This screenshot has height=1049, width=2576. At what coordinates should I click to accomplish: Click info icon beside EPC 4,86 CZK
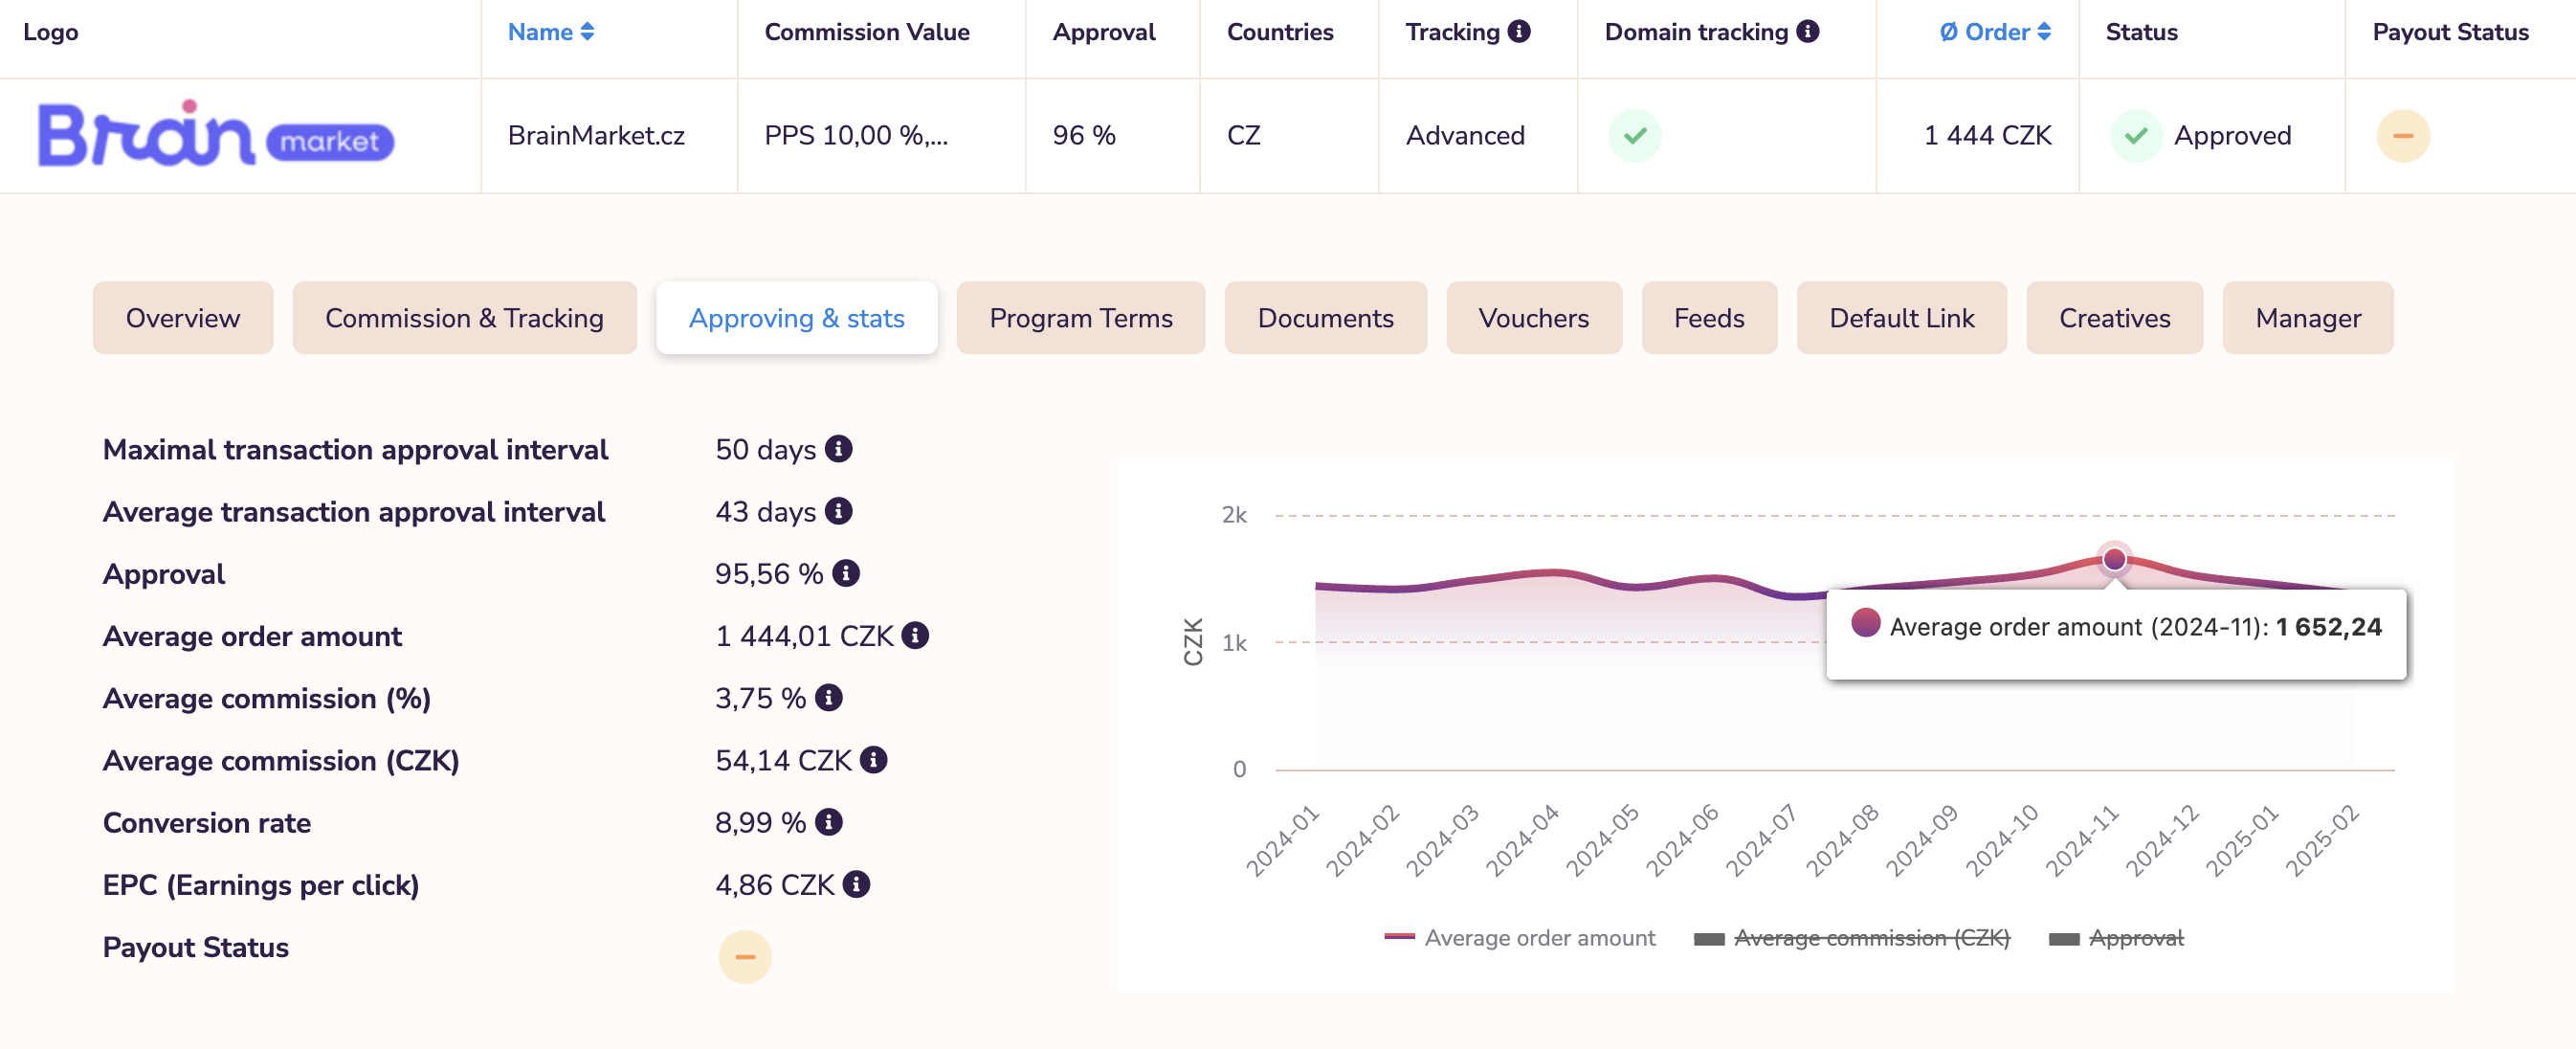point(856,884)
